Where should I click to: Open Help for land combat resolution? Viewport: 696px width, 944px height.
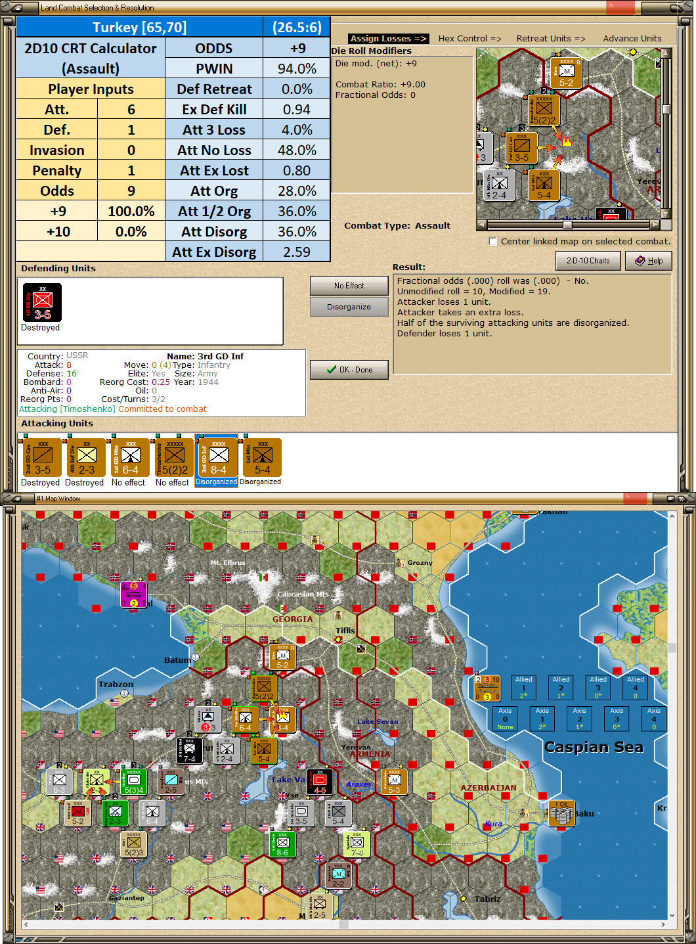(648, 261)
